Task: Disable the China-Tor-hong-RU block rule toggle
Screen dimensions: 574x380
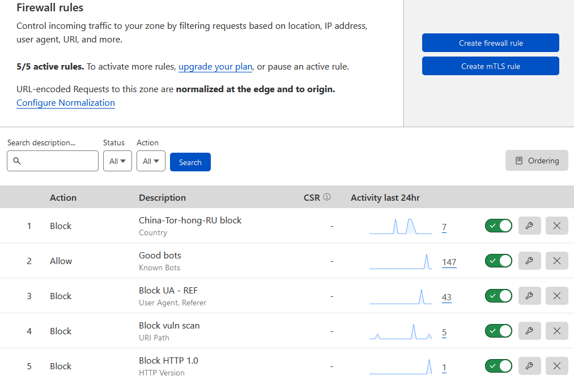Action: pyautogui.click(x=498, y=226)
